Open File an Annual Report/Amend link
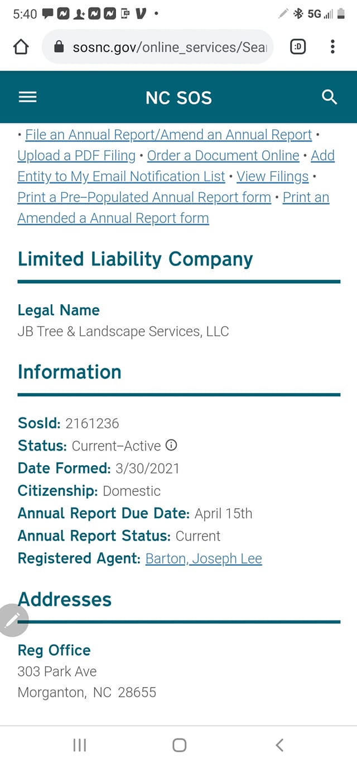 (168, 135)
